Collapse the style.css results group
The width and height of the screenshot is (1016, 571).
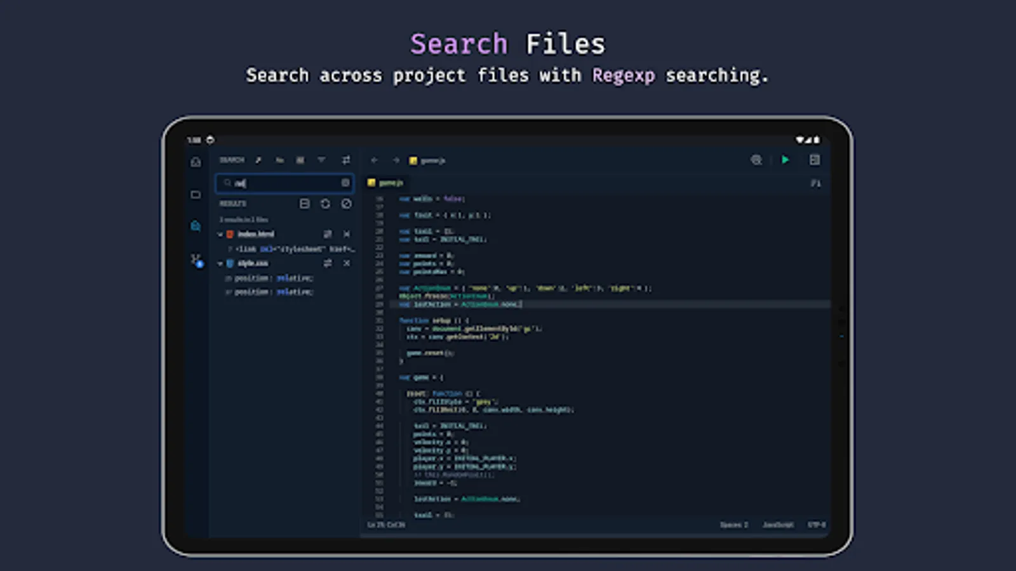(x=220, y=263)
